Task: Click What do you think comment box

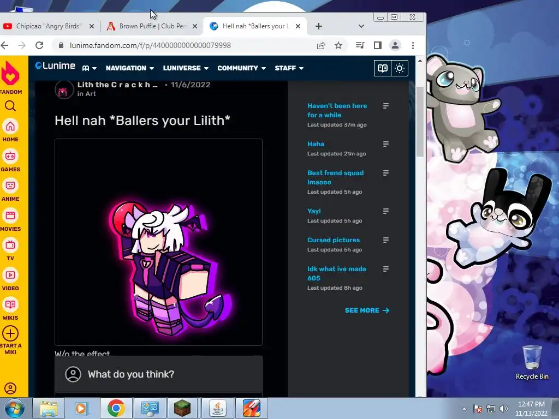Action: [159, 374]
